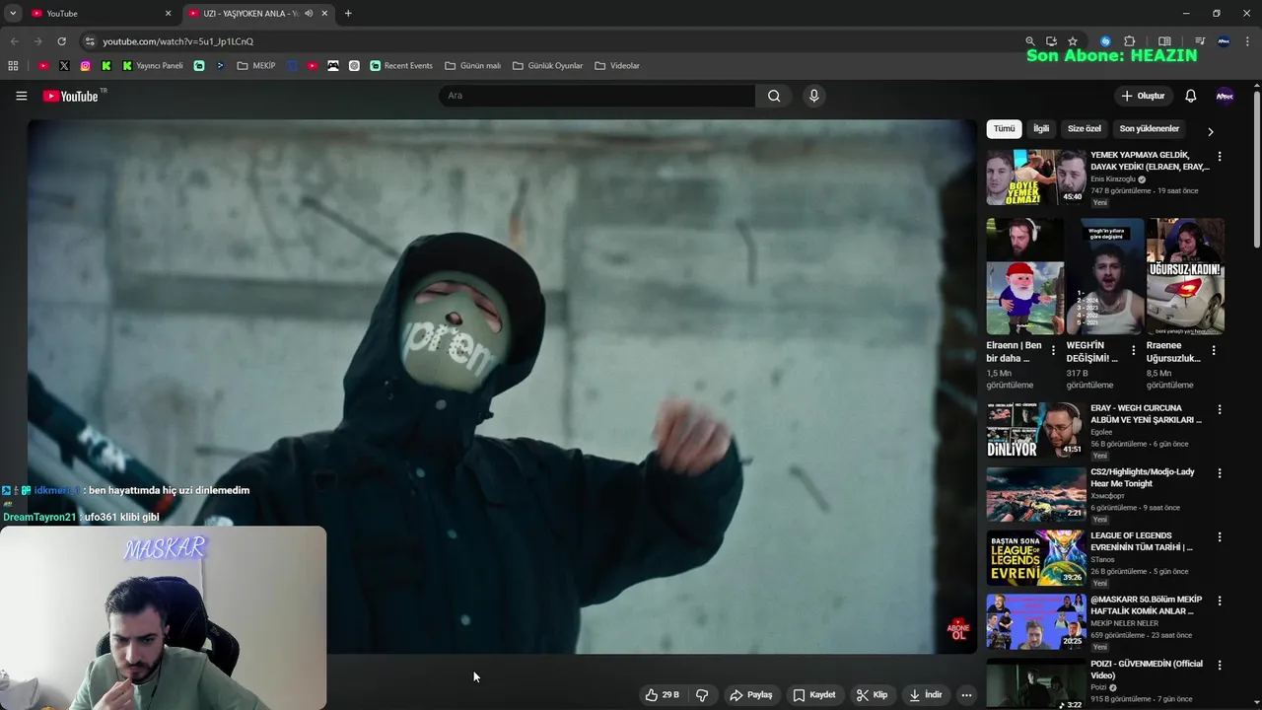
Task: Open options for LEAGUE OF LEGENDS EVRENİ video
Action: (1220, 537)
